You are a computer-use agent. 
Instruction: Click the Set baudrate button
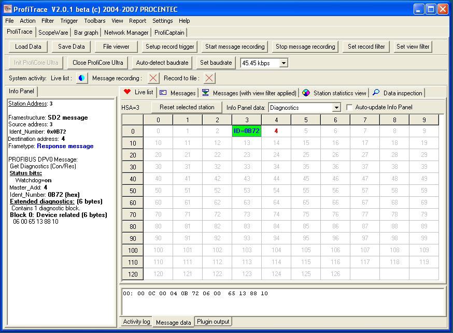point(216,63)
